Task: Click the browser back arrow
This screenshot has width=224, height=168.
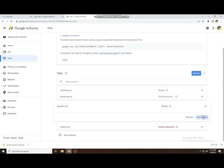Action: (x=3, y=21)
